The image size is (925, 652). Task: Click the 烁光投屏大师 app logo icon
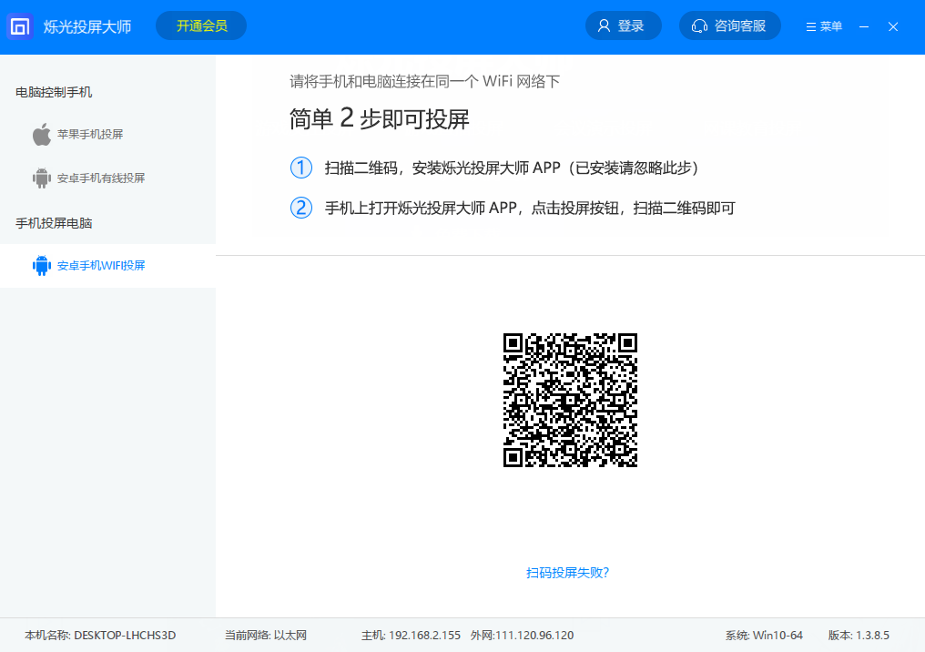click(17, 26)
